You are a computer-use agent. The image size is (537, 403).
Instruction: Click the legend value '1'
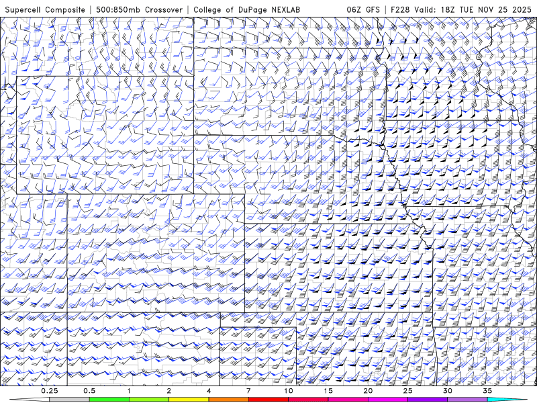click(x=129, y=391)
